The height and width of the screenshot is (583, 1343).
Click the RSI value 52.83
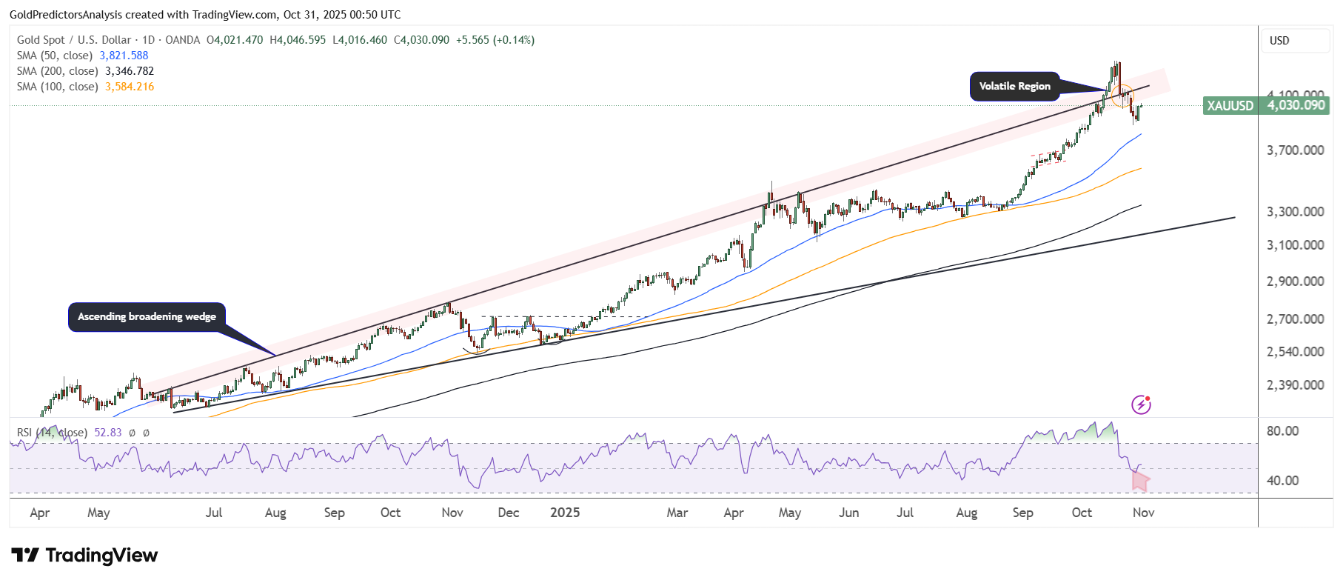click(x=108, y=433)
